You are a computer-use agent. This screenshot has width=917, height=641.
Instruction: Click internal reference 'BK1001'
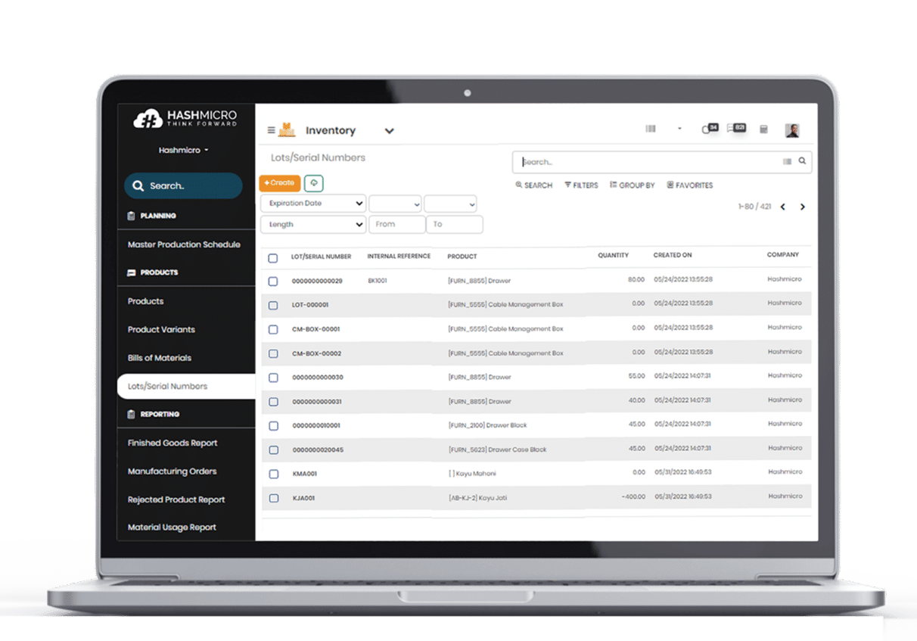click(377, 281)
